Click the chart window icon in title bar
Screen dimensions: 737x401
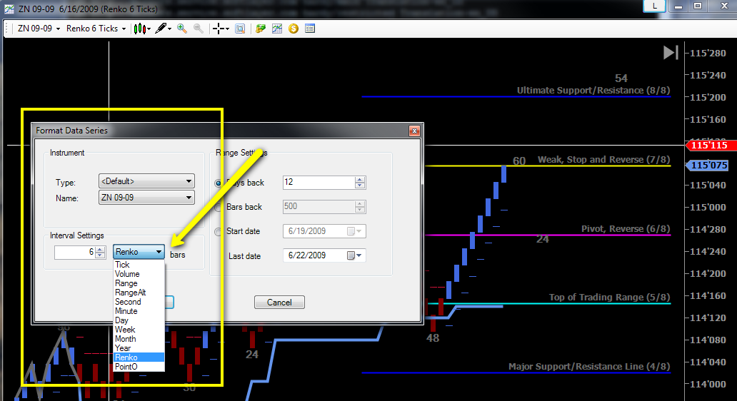coord(9,9)
